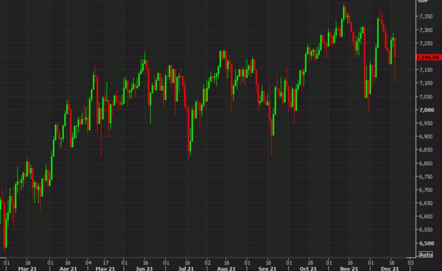Select the Sep 21 month label

[267, 269]
